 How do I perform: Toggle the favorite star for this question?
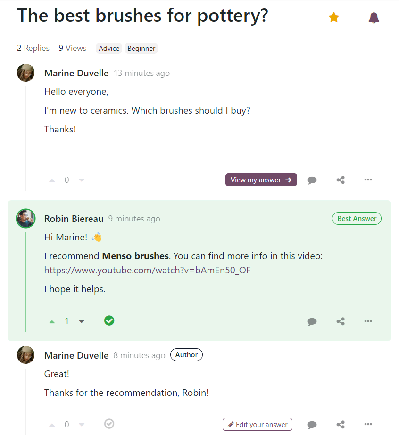coord(334,17)
